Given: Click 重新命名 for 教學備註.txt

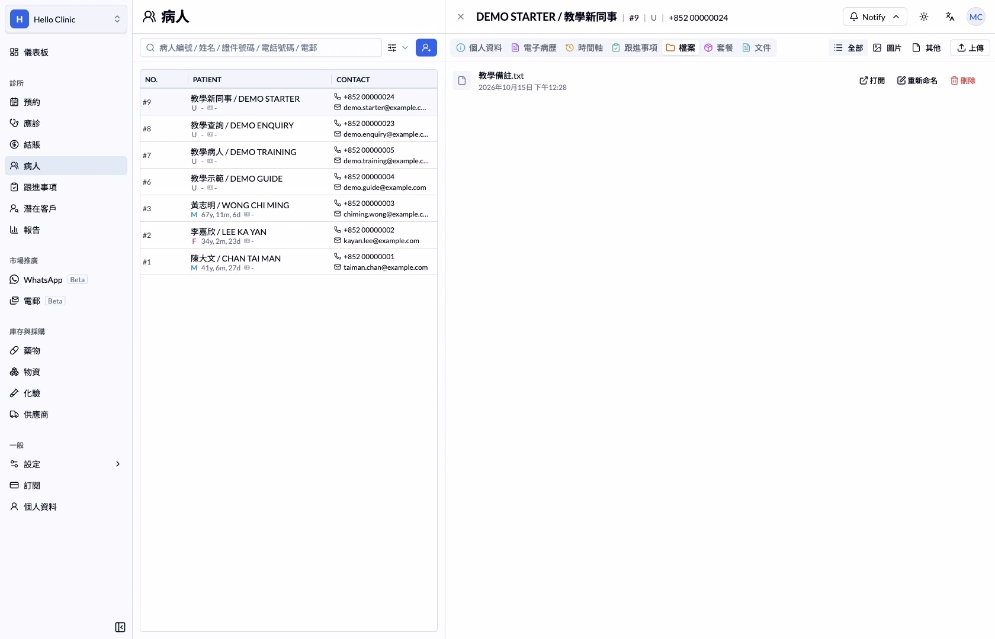Looking at the screenshot, I should point(917,81).
